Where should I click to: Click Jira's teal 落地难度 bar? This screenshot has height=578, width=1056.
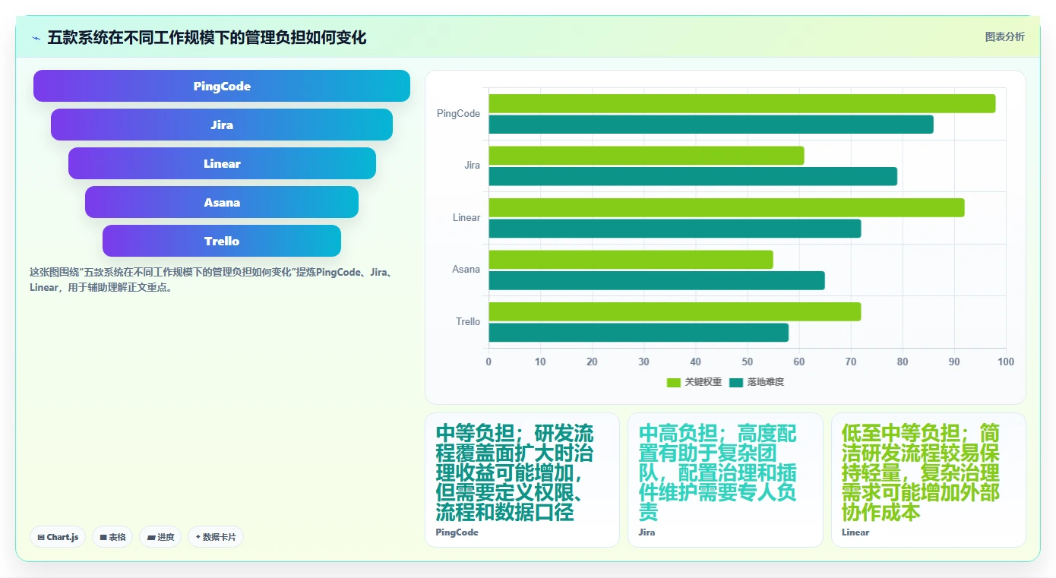click(693, 176)
